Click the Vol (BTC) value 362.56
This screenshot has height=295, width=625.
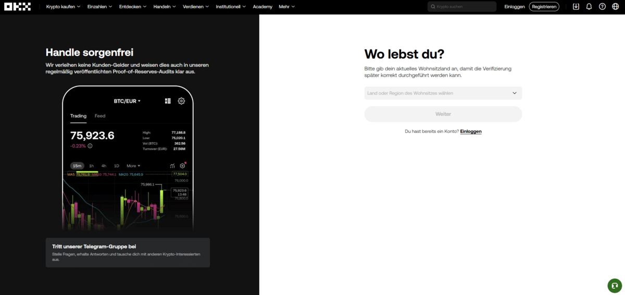180,143
